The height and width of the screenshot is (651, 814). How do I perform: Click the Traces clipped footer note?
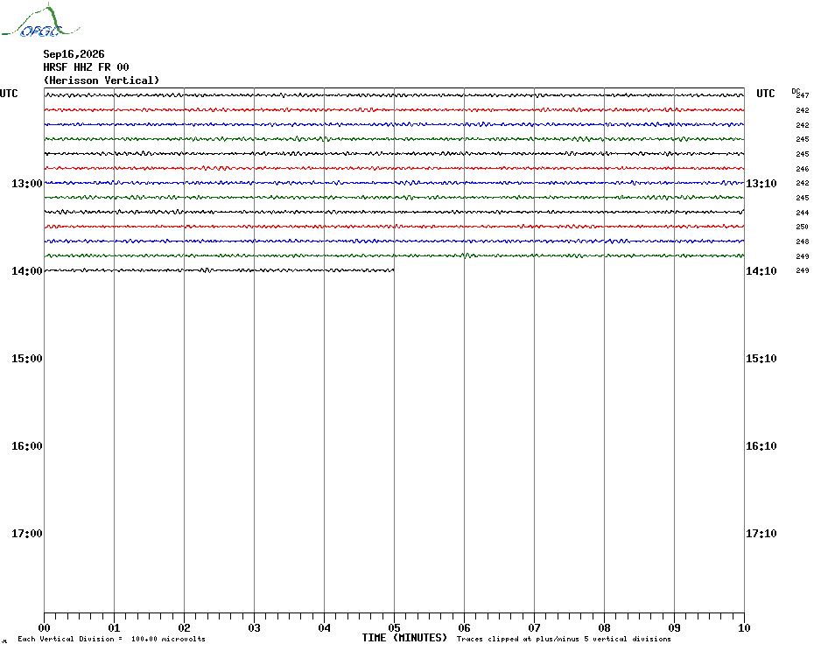point(564,639)
